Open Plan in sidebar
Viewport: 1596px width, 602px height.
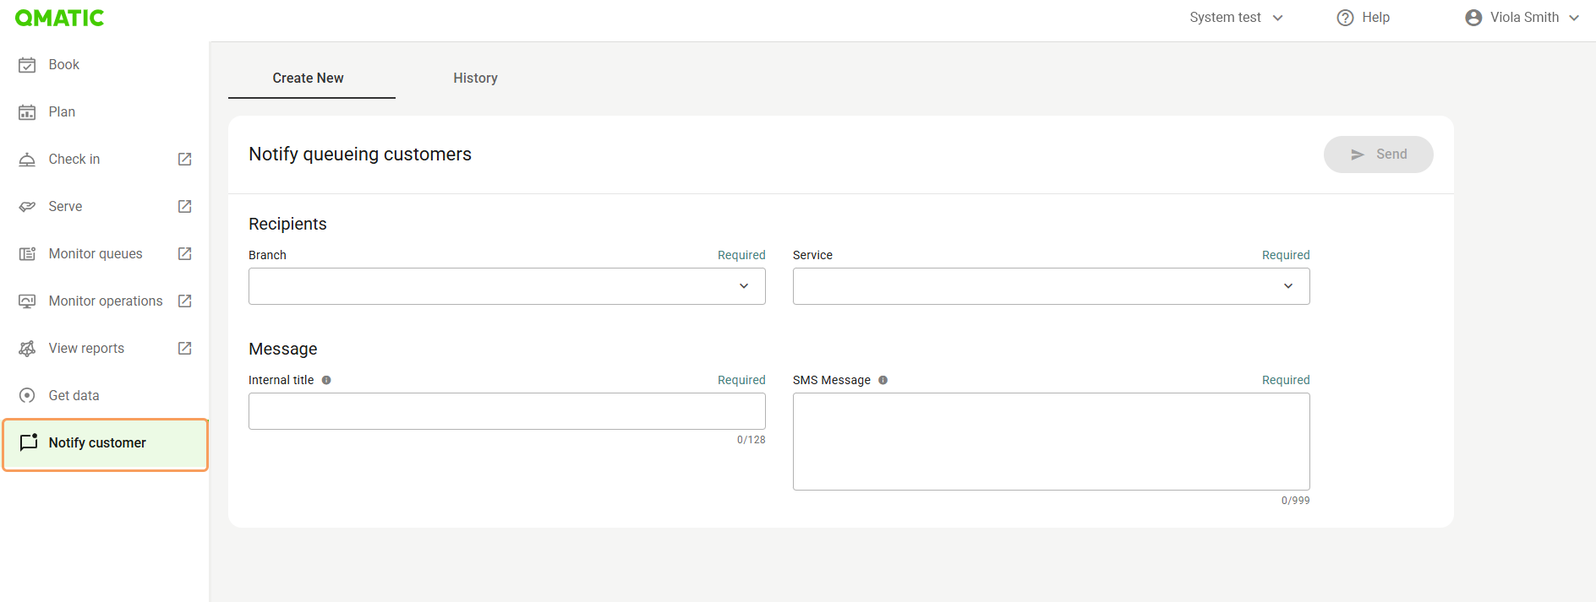coord(105,112)
